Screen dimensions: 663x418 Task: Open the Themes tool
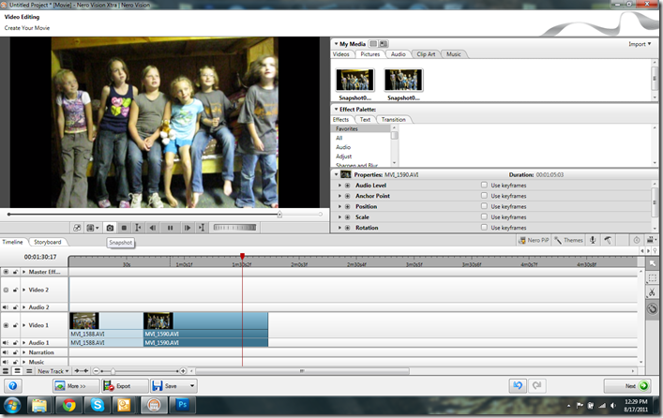point(568,240)
